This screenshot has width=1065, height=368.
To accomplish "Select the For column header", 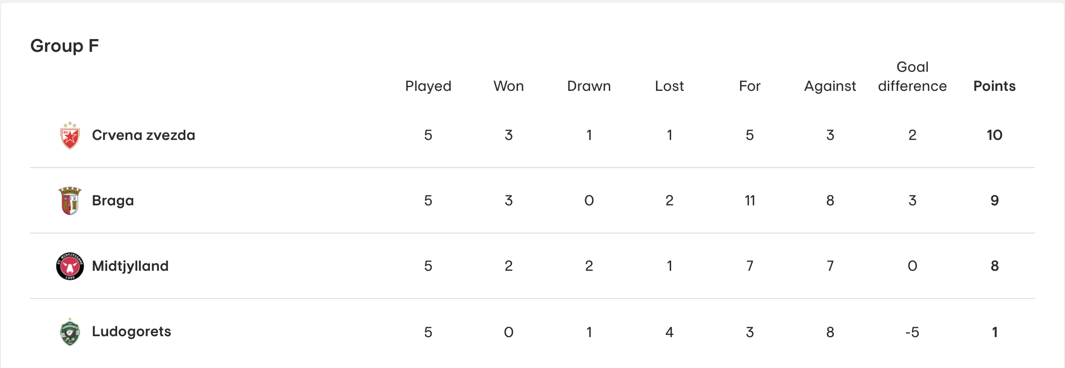I will (750, 86).
